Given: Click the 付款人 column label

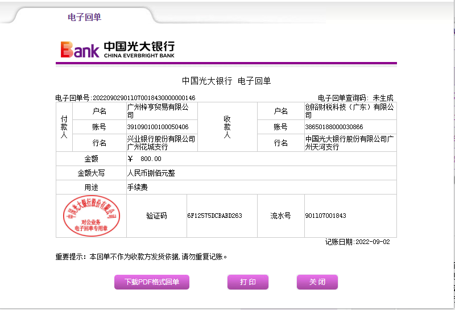Looking at the screenshot, I should tap(64, 127).
